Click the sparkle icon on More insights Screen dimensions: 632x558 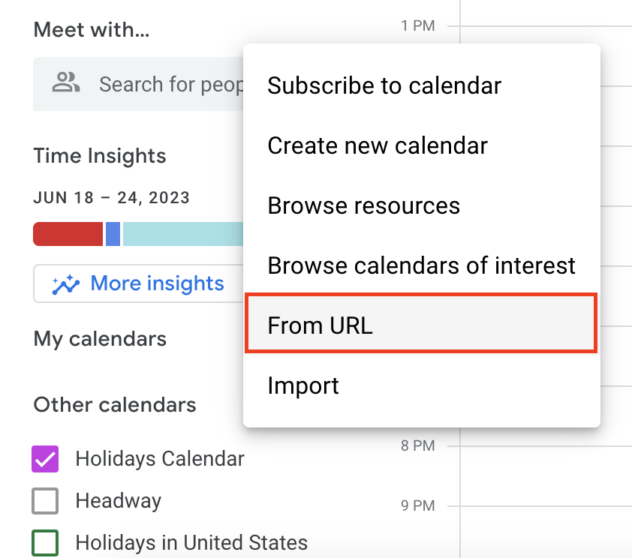(x=65, y=284)
